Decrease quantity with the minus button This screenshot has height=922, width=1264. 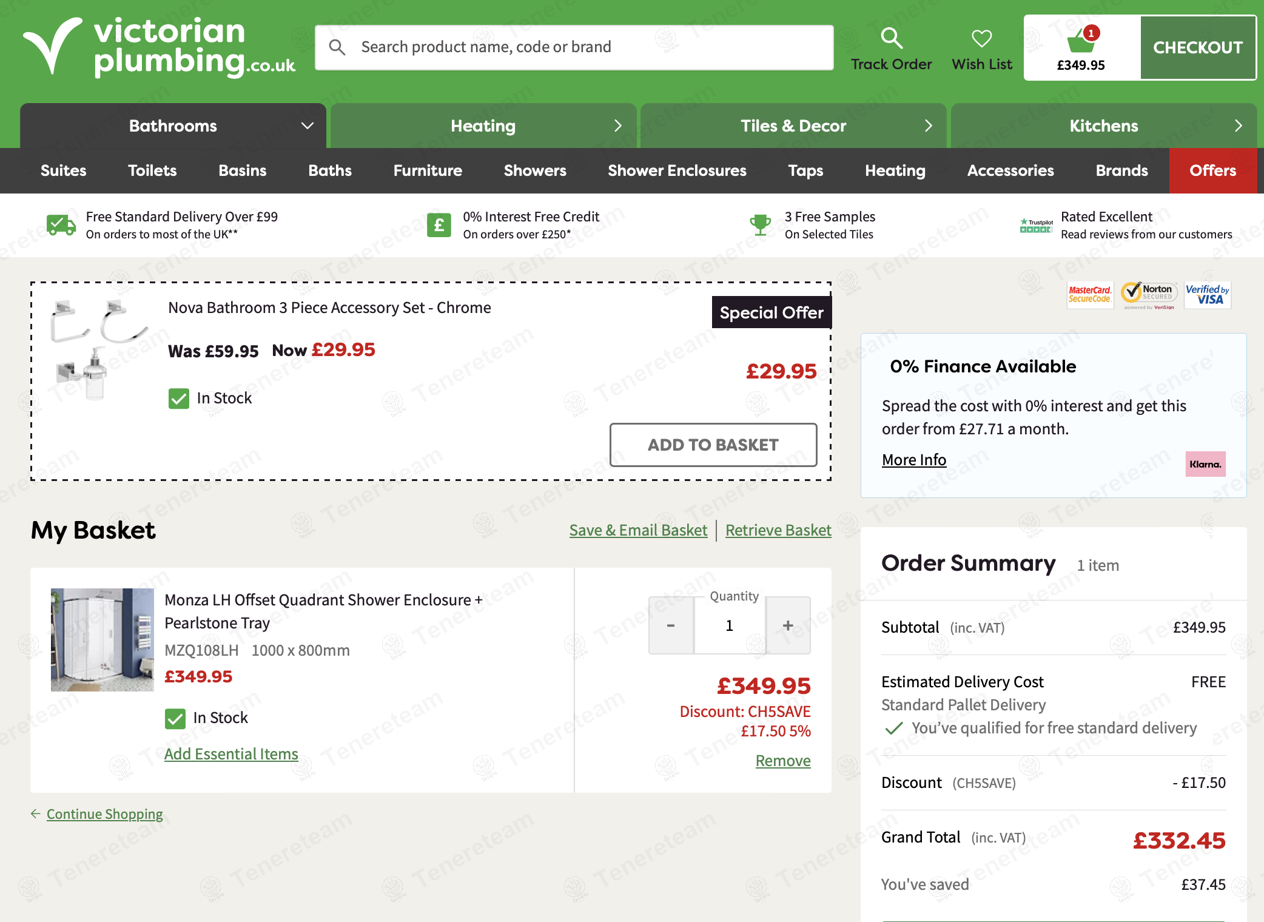671,625
